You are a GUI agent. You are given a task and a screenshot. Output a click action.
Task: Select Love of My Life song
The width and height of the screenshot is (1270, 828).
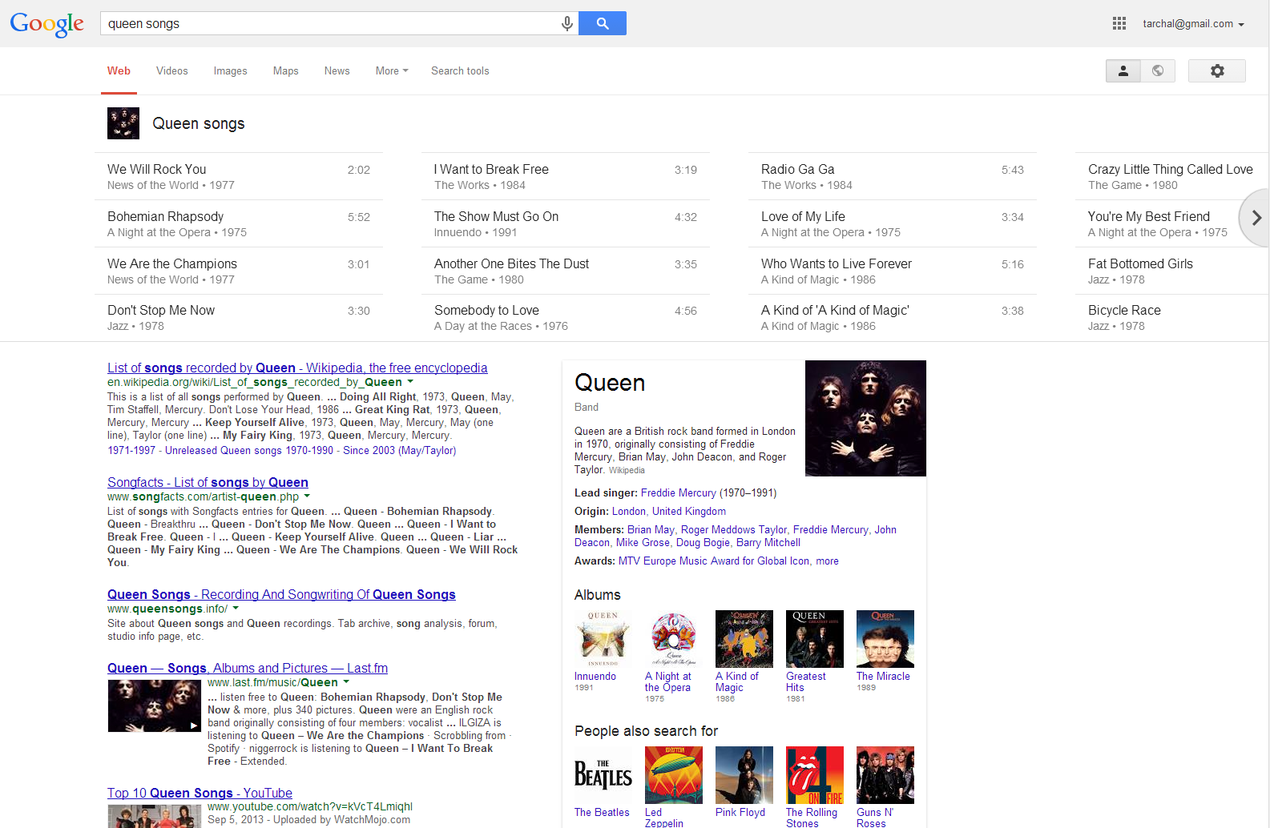coord(893,223)
